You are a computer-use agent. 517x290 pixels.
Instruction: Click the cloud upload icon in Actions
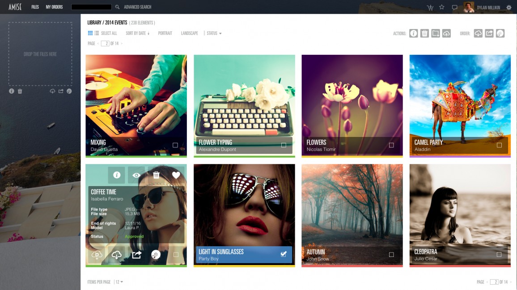click(446, 33)
